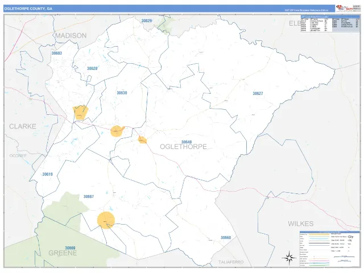Screen dimensions: 364x273
Task: Click the ZIP code index table header bar
Action: (x=330, y=16)
